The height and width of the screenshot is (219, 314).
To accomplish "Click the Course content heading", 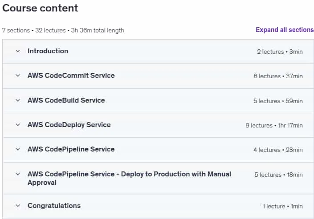I will point(40,8).
